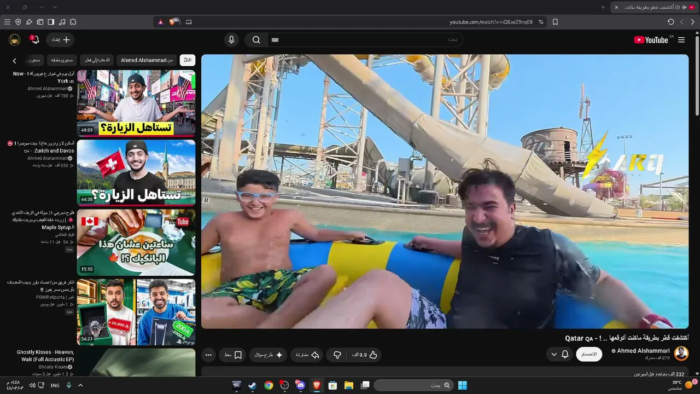Open the media control music-note icon
Image resolution: width=700 pixels, height=394 pixels.
click(62, 22)
